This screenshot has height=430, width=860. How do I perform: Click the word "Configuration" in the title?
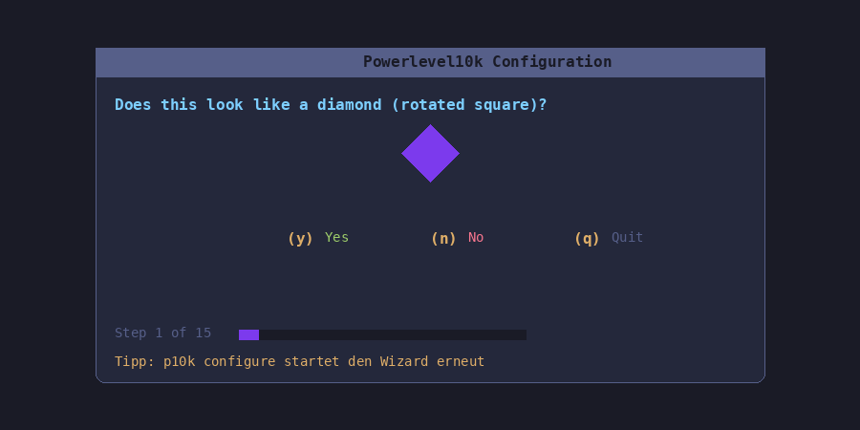(552, 62)
